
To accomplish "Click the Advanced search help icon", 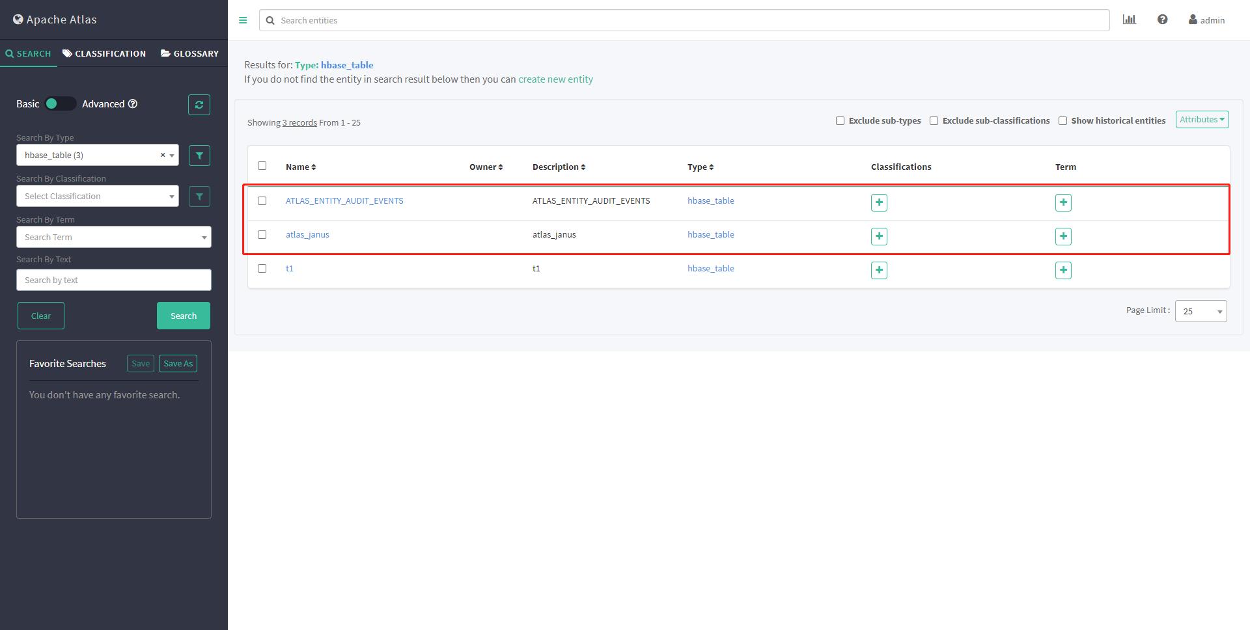I will coord(133,103).
